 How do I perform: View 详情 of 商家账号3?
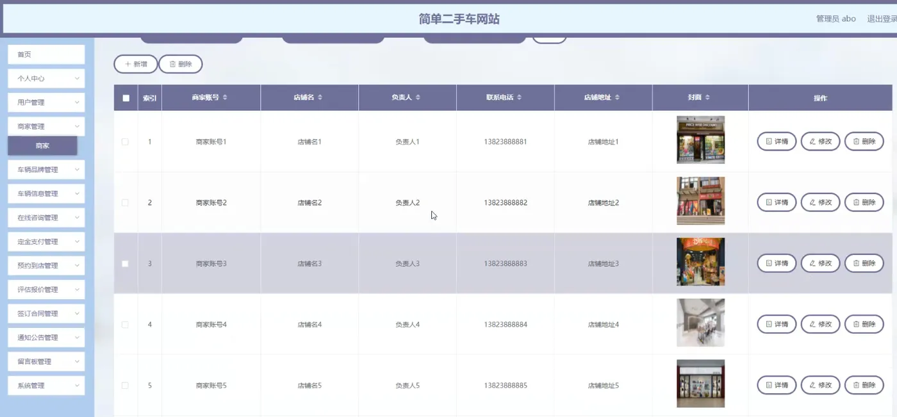(x=777, y=263)
